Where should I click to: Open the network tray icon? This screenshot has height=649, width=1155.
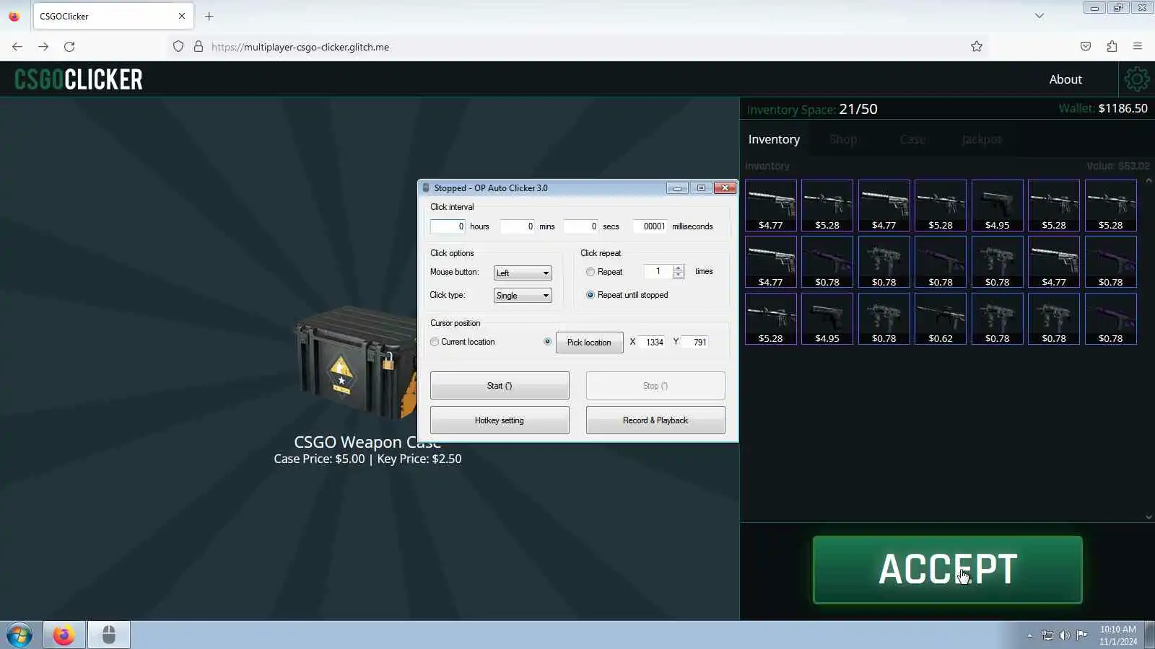click(1047, 635)
